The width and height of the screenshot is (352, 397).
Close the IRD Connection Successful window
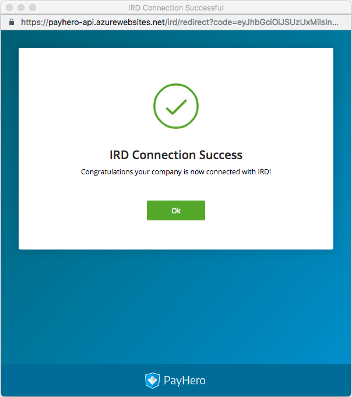click(x=9, y=8)
